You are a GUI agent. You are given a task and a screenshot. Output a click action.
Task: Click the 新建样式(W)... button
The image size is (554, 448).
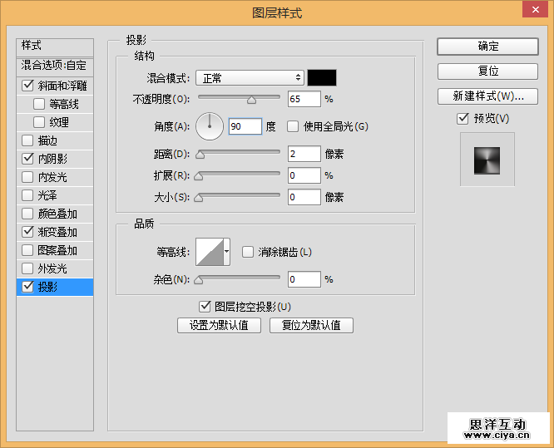coord(487,96)
